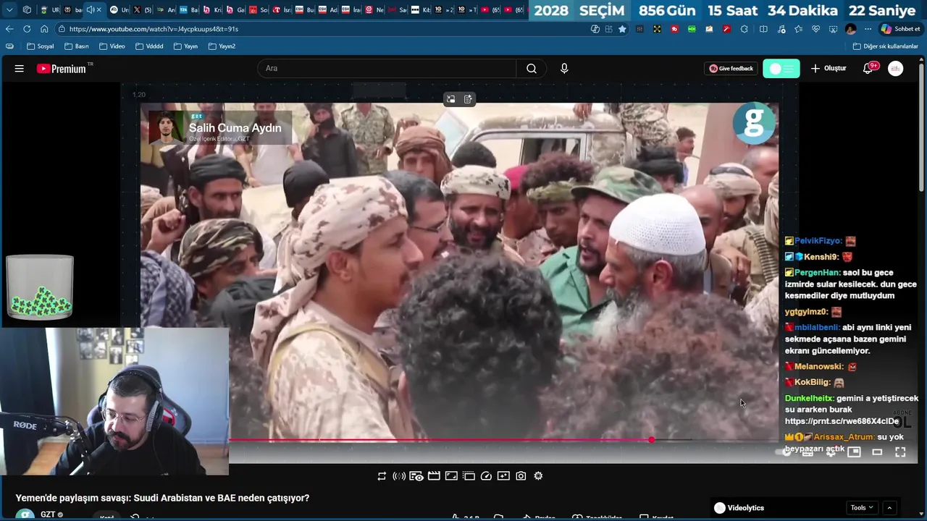Open enhancer settings gear below video

(538, 475)
